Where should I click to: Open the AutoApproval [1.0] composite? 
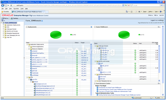click(41, 84)
